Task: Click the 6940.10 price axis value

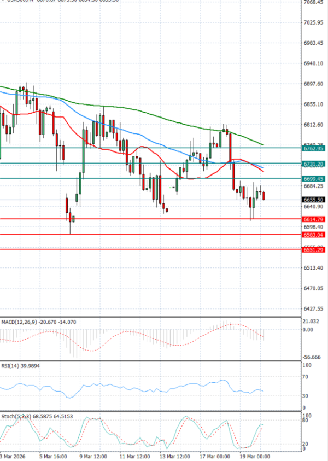Action: point(313,63)
